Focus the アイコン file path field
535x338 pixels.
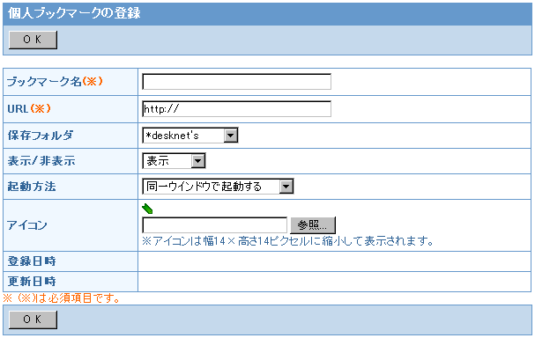point(214,225)
